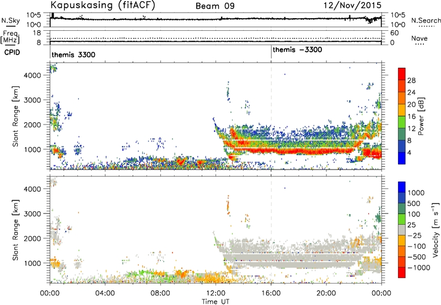Click the "04:00" time axis label
This screenshot has width=441, height=305.
coord(105,293)
